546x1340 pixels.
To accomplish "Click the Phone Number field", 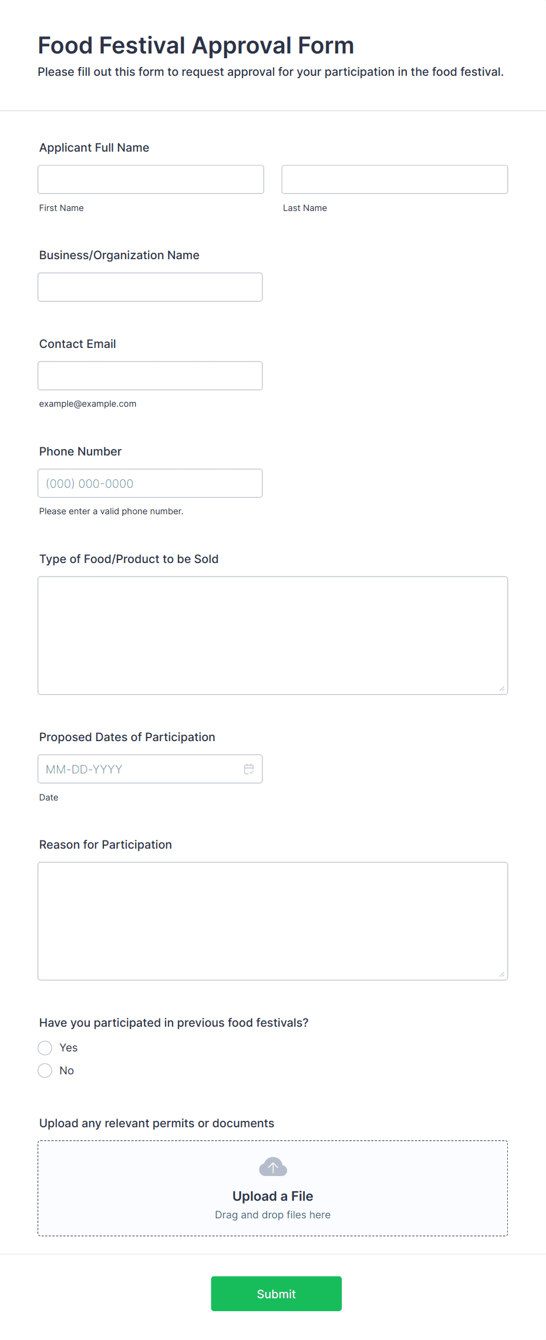I will click(x=150, y=483).
